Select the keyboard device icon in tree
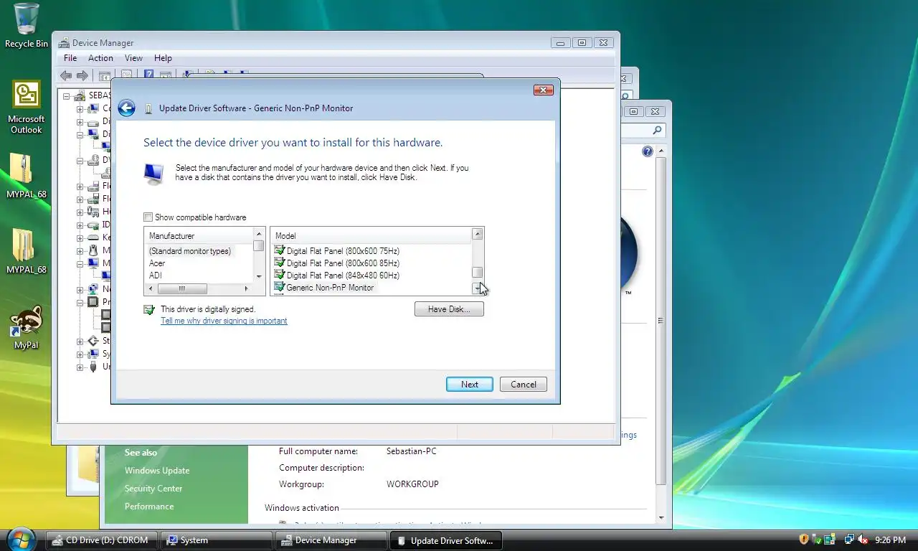918x551 pixels. point(93,237)
